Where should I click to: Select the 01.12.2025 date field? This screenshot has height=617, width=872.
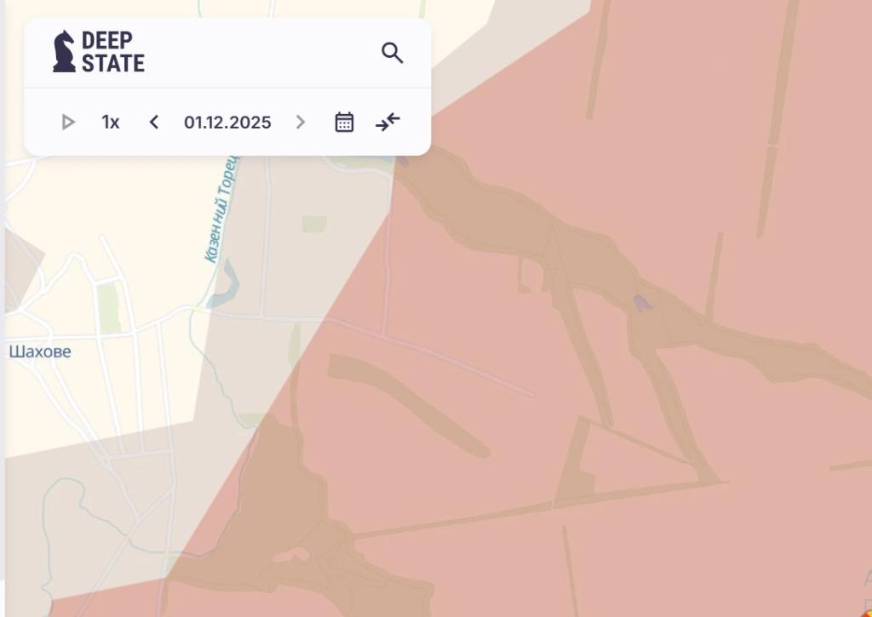point(227,123)
